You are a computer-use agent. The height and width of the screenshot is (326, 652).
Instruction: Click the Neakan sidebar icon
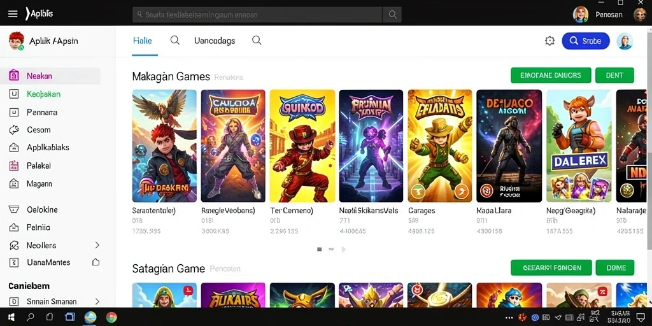pos(14,76)
